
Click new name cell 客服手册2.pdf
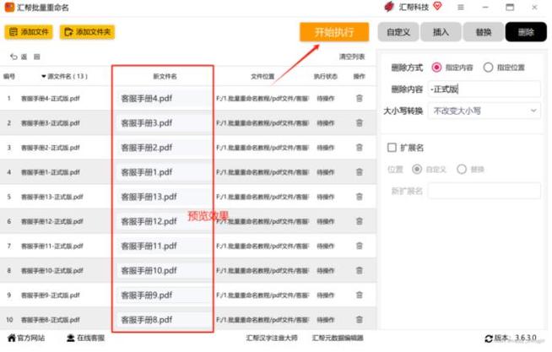coord(163,148)
